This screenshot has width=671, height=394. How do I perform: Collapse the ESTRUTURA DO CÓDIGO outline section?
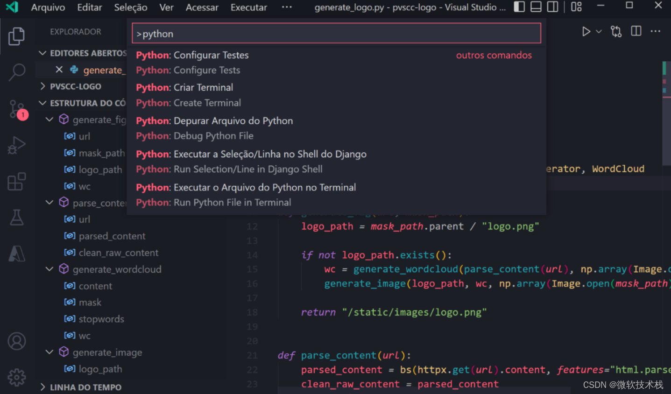coord(42,103)
